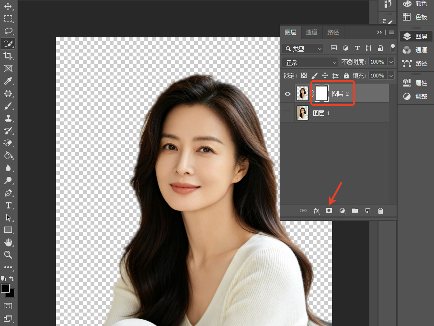Open the 调整 panel button
This screenshot has height=326, width=434.
pos(415,96)
